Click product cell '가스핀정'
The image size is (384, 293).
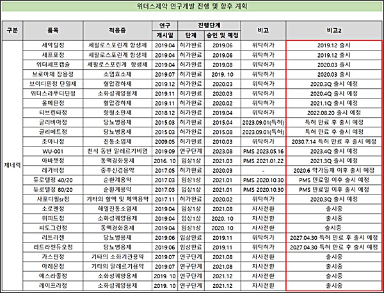(53, 257)
